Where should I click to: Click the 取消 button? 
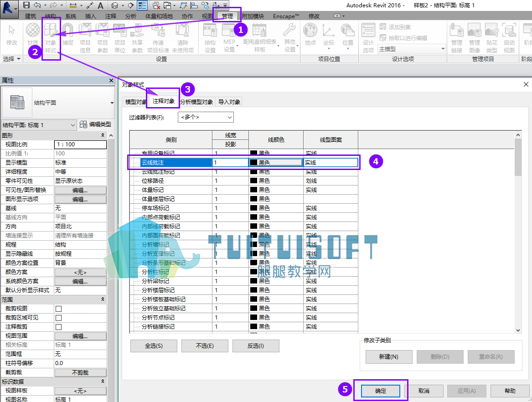(x=424, y=391)
